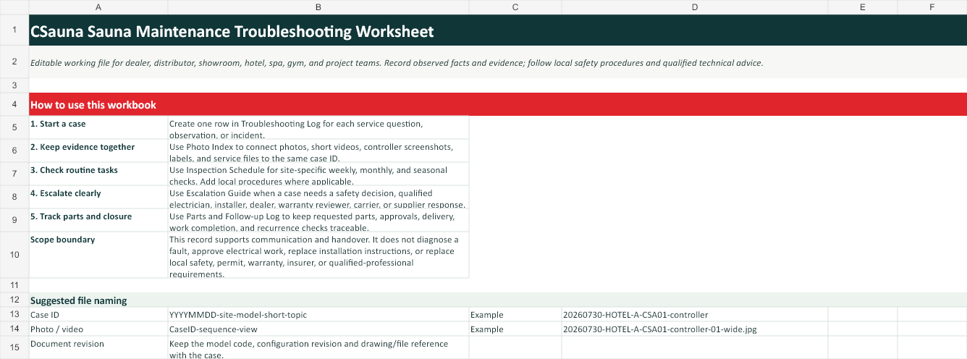The height and width of the screenshot is (359, 967).
Task: Select row 7 header
Action: tap(14, 174)
